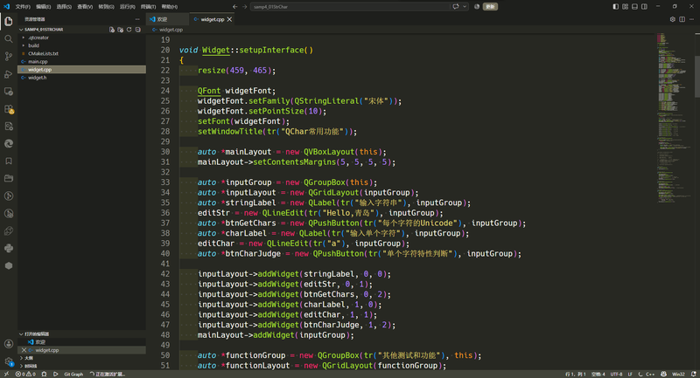This screenshot has width=700, height=378.
Task: Open explorer panel more actions menu
Action: pos(137,19)
